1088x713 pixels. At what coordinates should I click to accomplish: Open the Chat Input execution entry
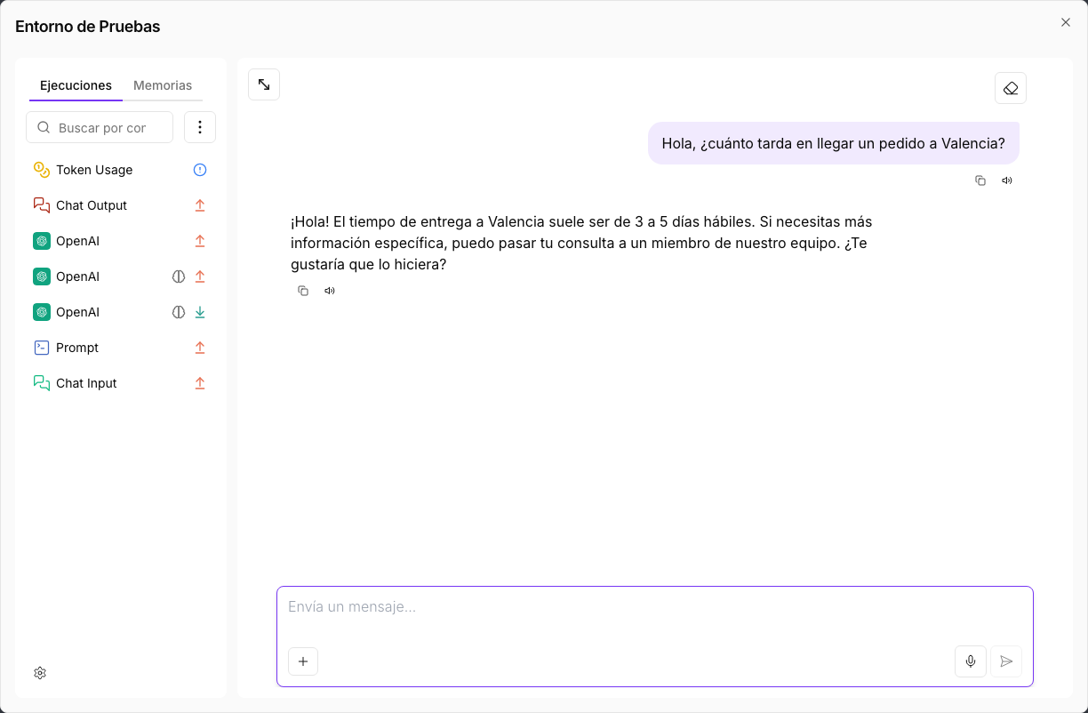tap(121, 383)
